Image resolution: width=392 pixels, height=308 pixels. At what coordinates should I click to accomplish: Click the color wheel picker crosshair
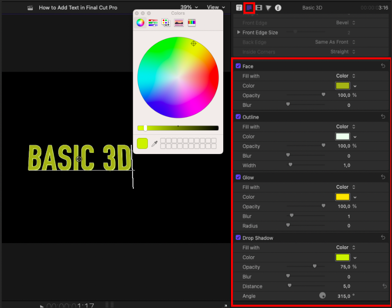point(193,43)
